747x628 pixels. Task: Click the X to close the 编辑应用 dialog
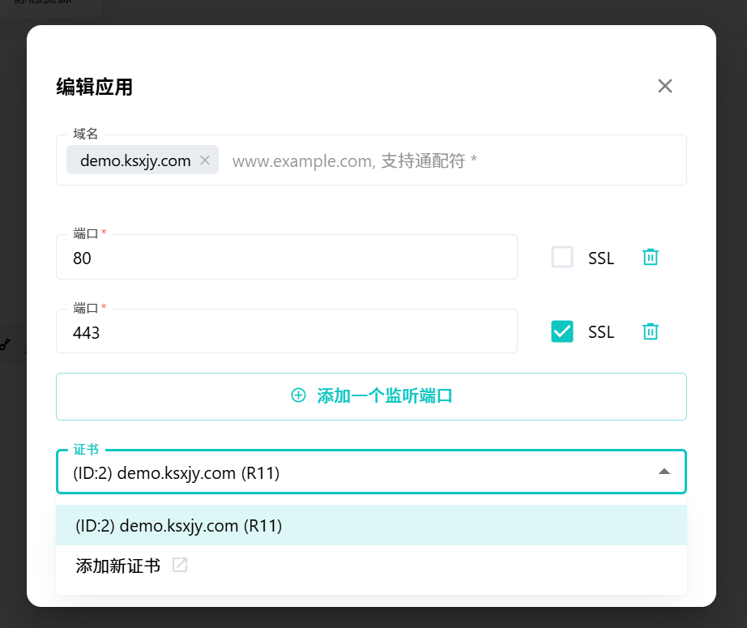(664, 85)
